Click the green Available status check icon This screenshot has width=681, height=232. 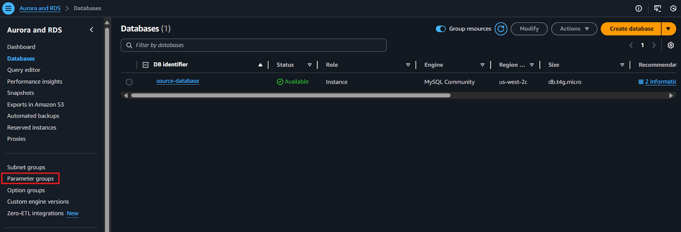click(x=280, y=82)
